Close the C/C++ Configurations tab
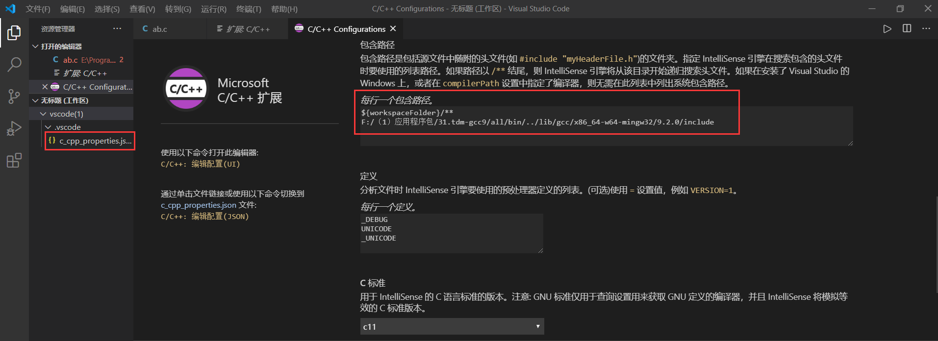The image size is (938, 341). pos(393,29)
